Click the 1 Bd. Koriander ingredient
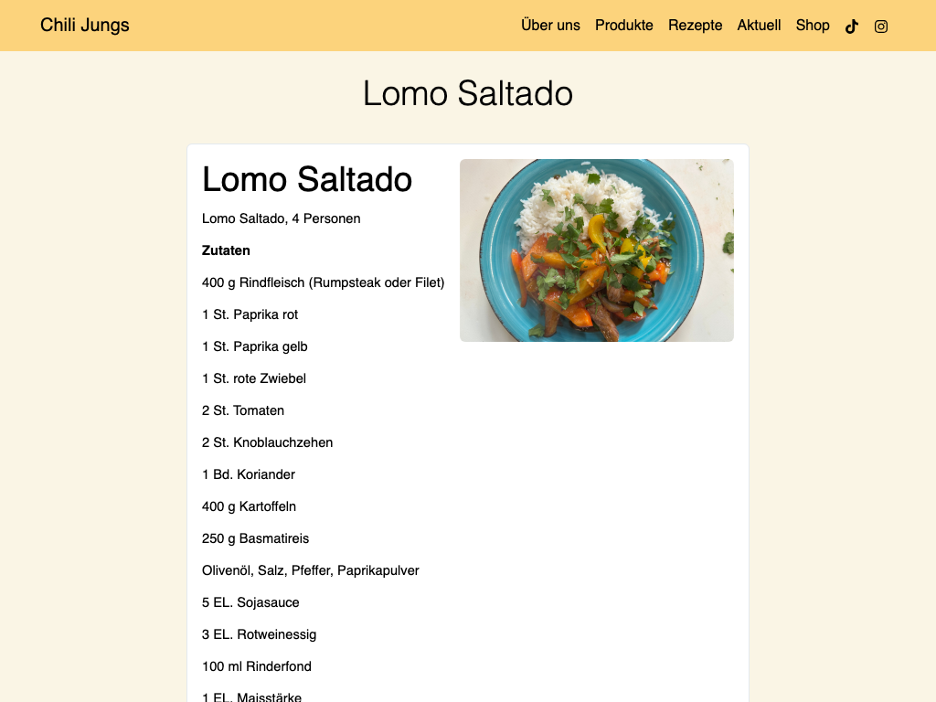This screenshot has height=702, width=936. pos(249,474)
